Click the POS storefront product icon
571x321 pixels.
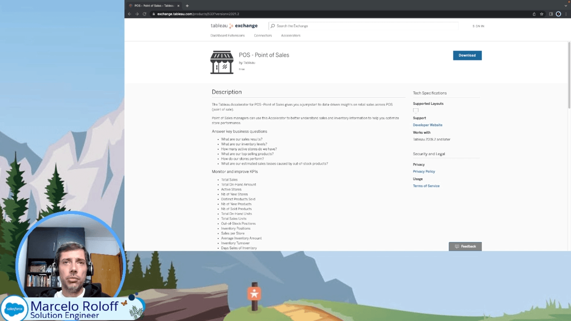pos(222,62)
